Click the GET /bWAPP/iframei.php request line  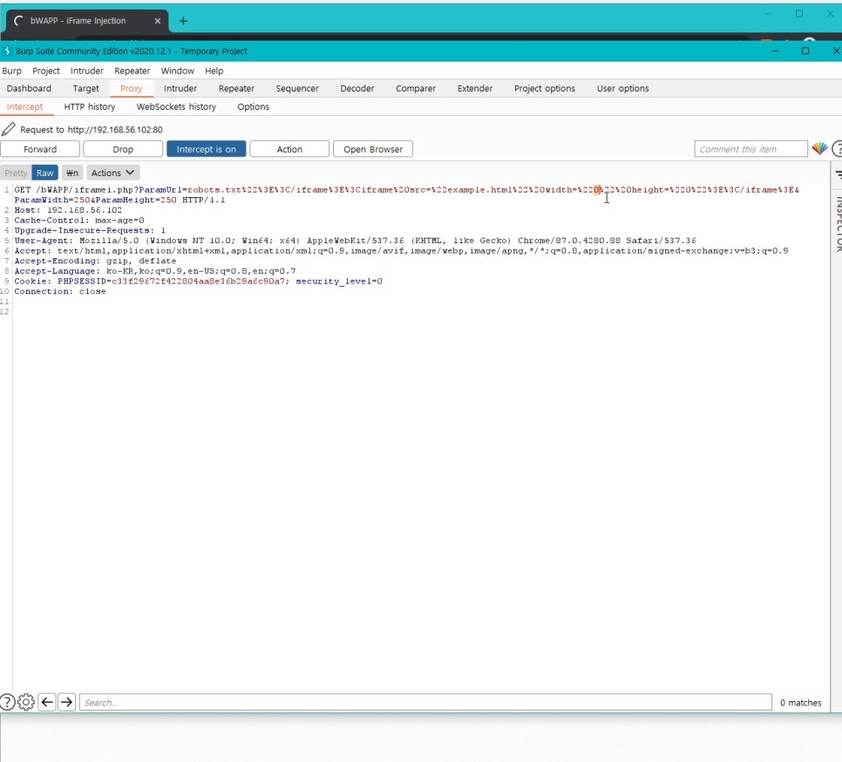[406, 189]
